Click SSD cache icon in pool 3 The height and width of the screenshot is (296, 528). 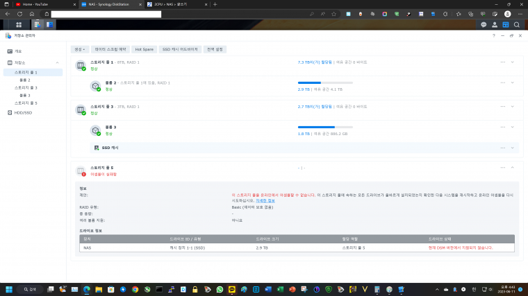97,148
